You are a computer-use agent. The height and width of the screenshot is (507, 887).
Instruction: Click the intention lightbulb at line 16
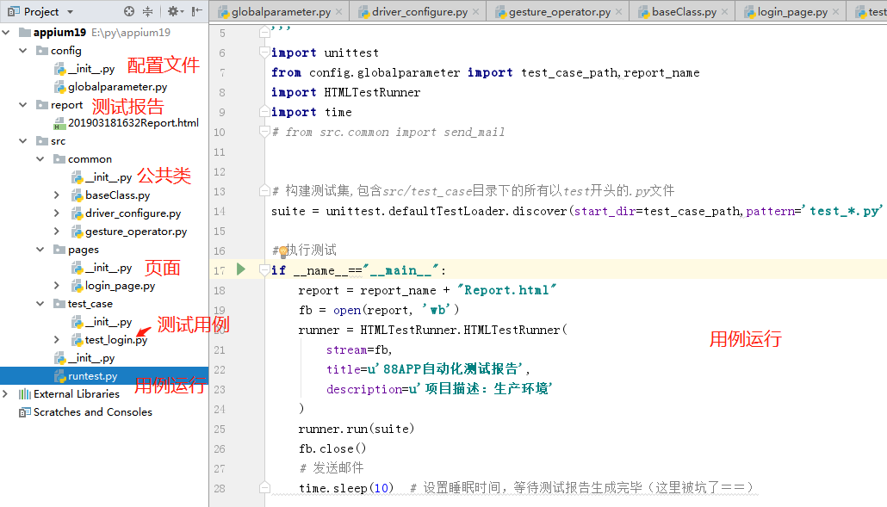coord(283,251)
